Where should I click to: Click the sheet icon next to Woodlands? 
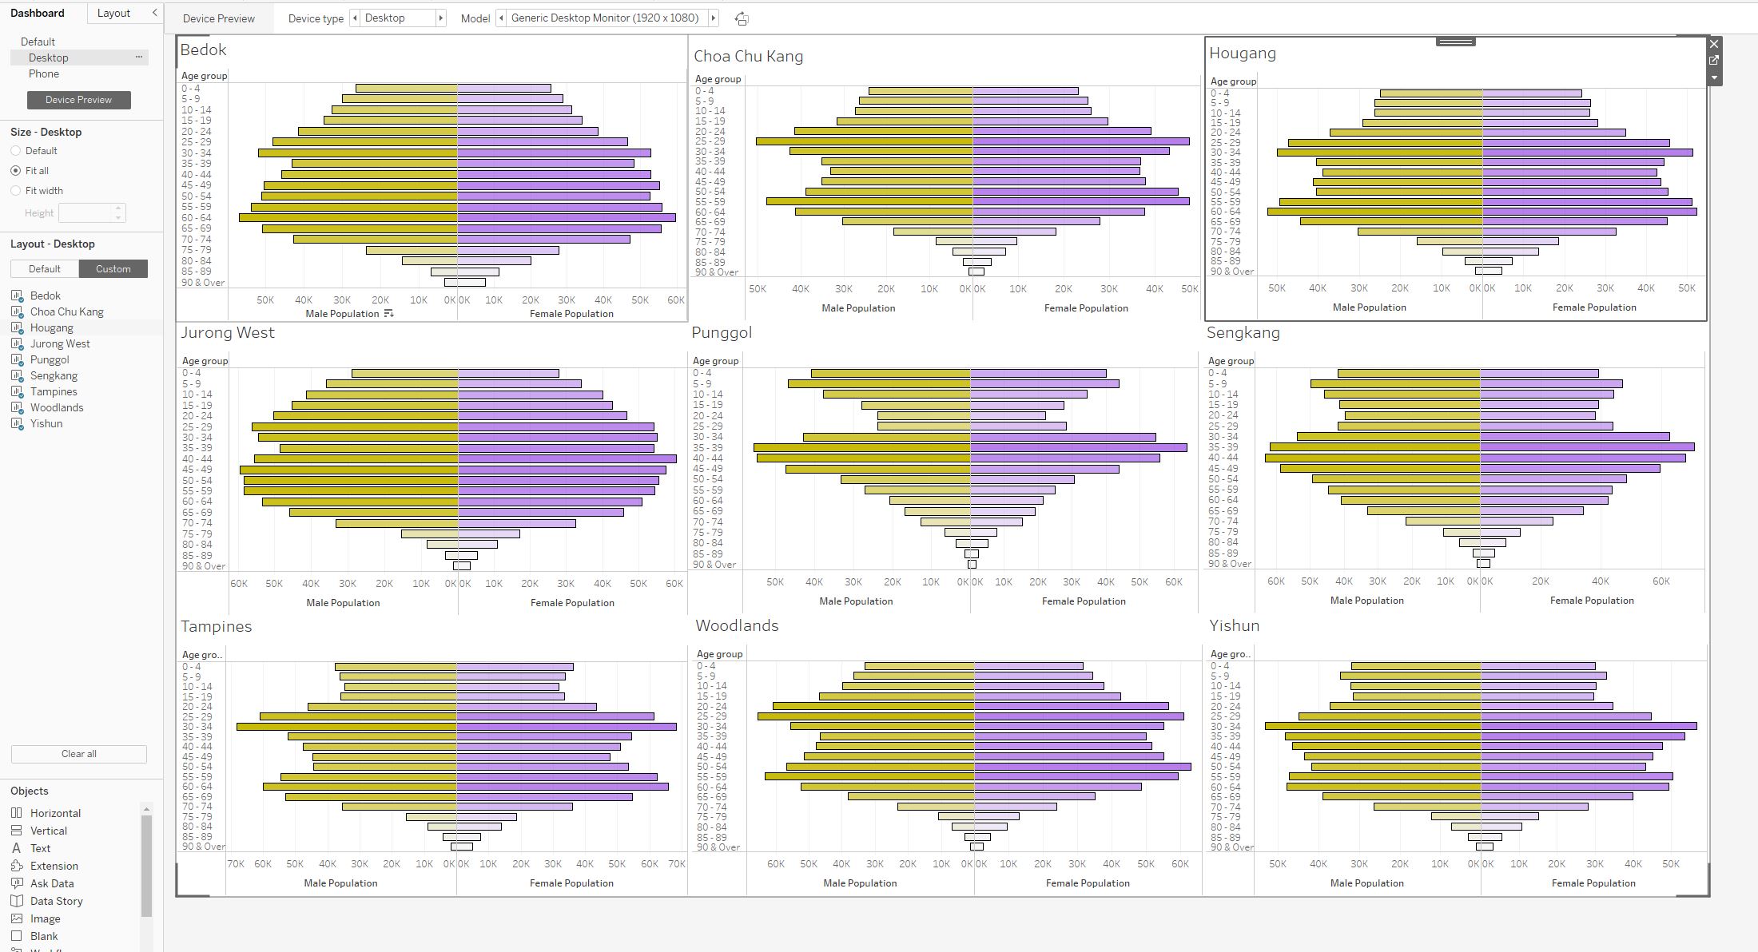[x=17, y=408]
